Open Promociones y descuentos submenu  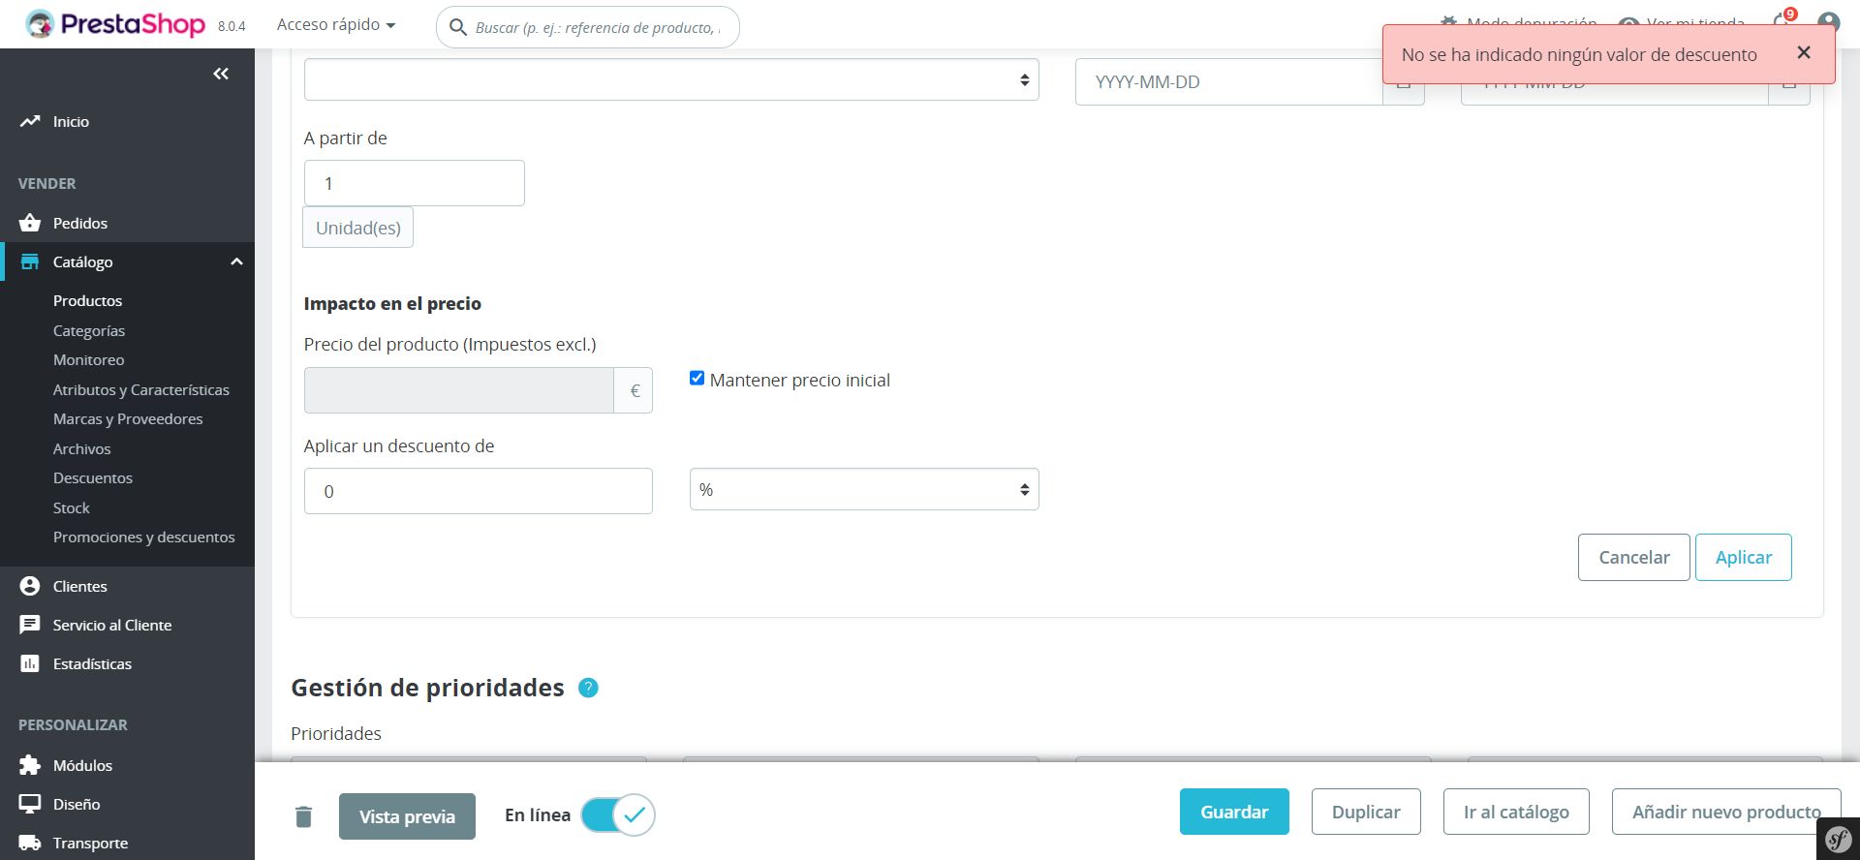(143, 537)
